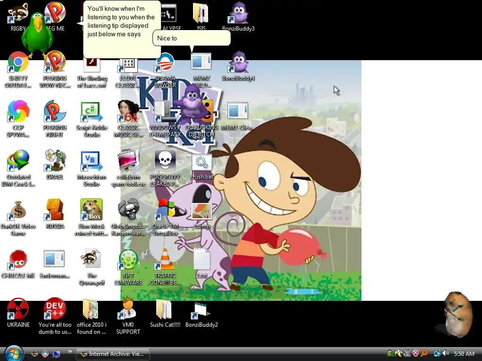Open the office 2010 i found on ... folder
Image resolution: width=482 pixels, height=361 pixels.
pos(92,316)
